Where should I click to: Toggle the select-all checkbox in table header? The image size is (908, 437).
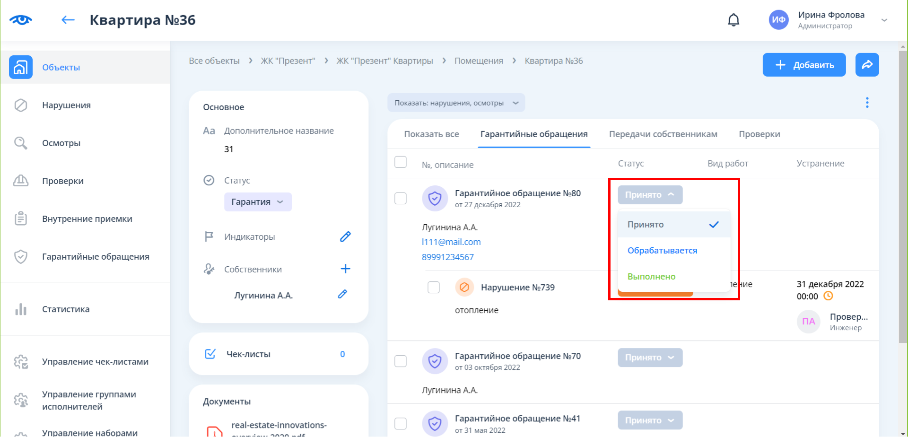pos(401,162)
